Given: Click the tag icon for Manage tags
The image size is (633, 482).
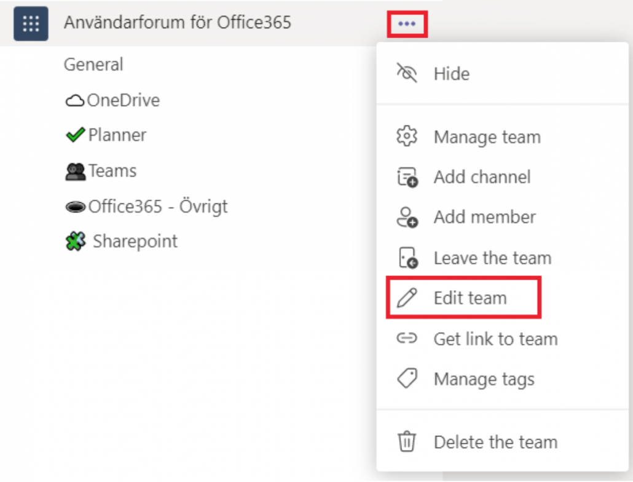Looking at the screenshot, I should 407,378.
